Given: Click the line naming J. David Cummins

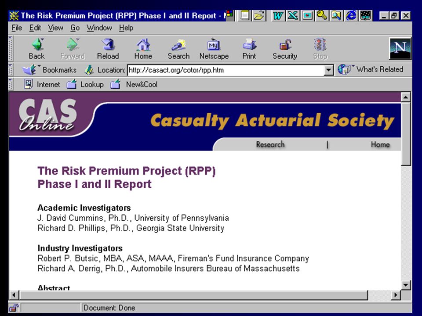Looking at the screenshot, I should point(133,218).
